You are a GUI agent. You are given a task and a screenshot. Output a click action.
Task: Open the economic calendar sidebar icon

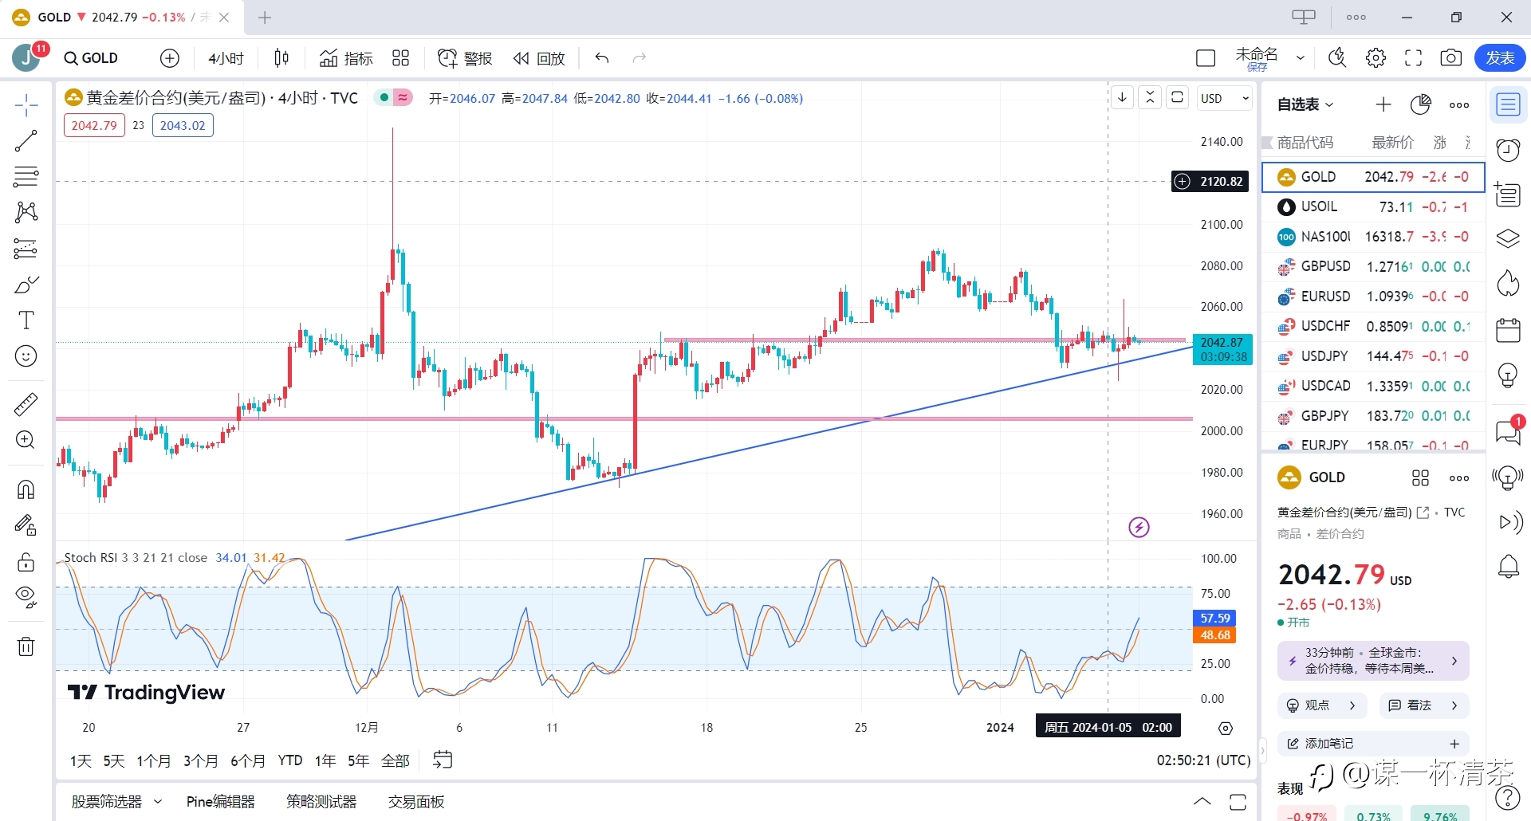(x=1508, y=329)
